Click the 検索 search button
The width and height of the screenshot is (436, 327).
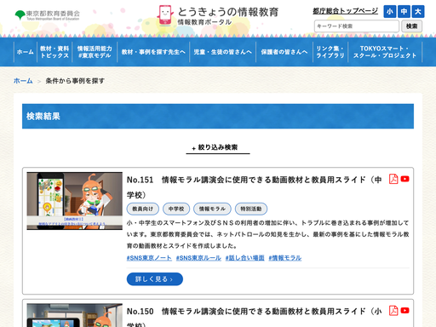(411, 26)
